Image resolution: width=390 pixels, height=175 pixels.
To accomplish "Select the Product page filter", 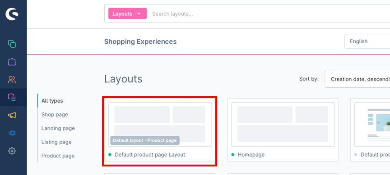I will coord(58,156).
